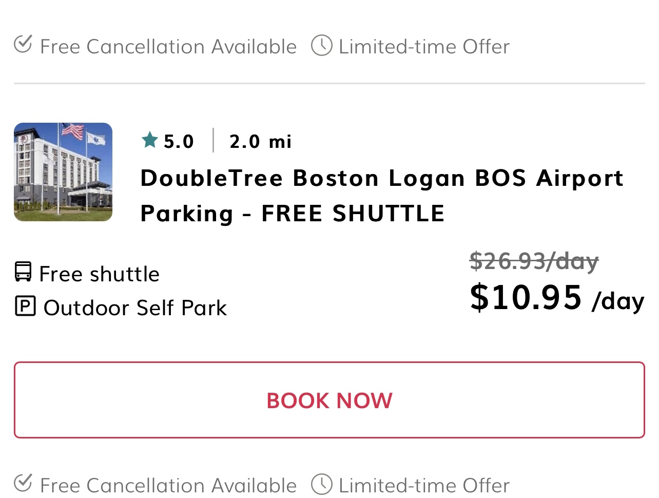Click Limited-time Offer text below BOOK NOW
This screenshot has height=498, width=659.
424,485
